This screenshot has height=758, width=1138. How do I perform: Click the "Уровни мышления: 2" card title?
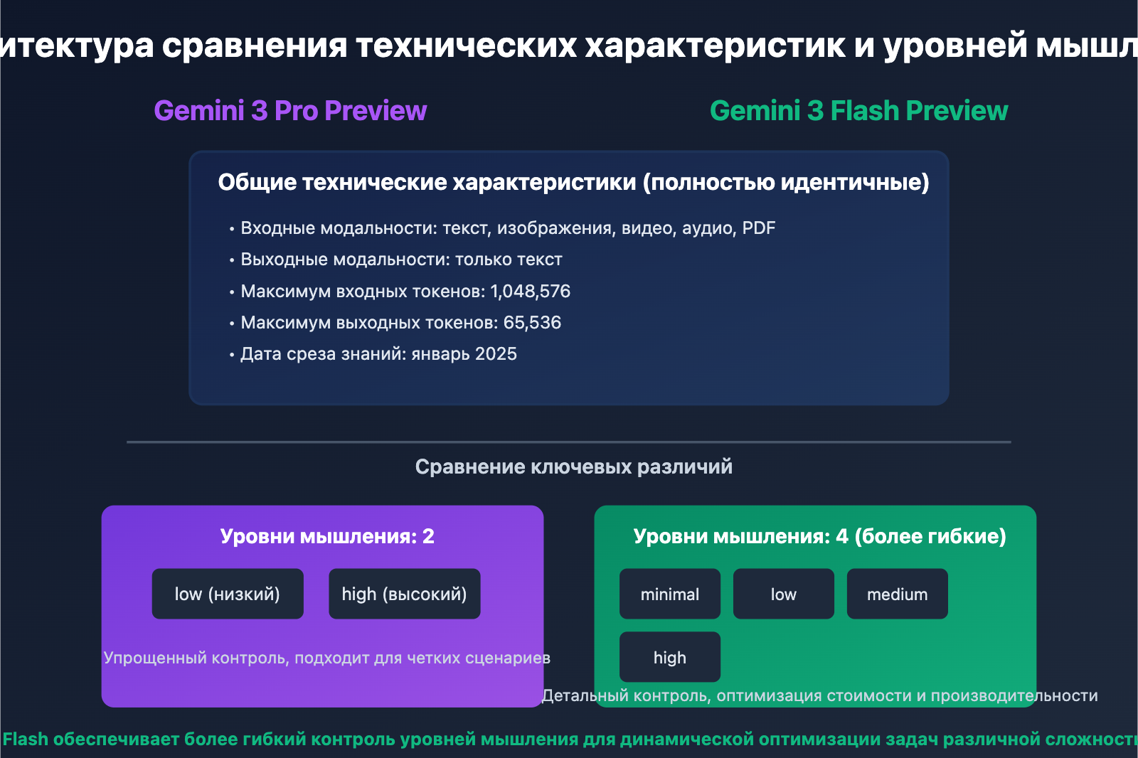[x=327, y=537]
